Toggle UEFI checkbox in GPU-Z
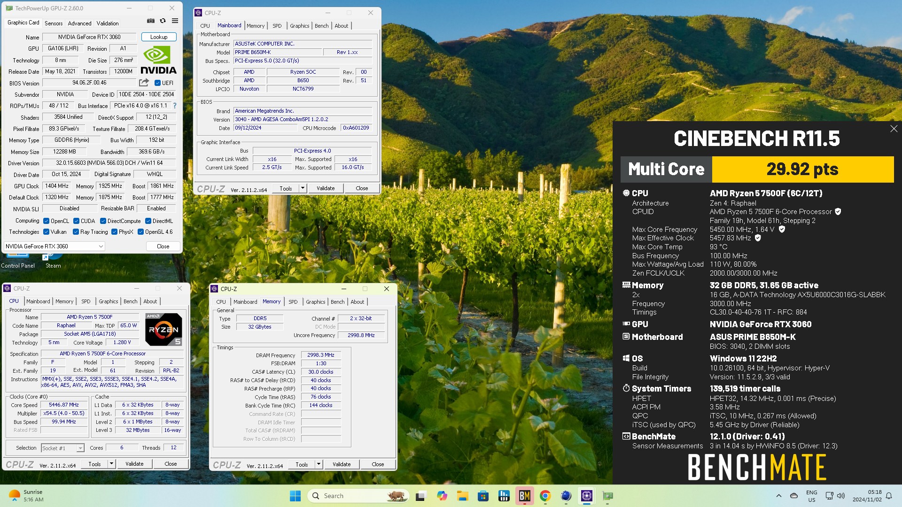 (157, 83)
